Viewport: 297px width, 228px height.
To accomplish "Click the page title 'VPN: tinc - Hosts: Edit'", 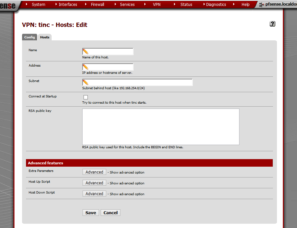I will point(55,25).
